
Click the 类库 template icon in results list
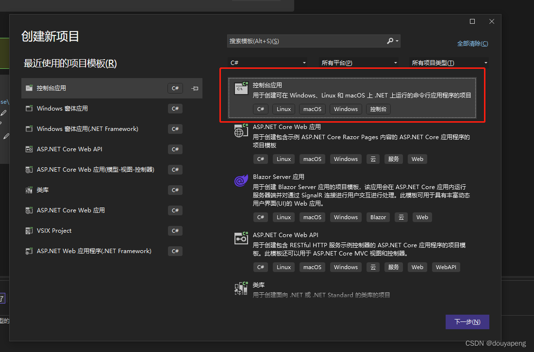[241, 288]
